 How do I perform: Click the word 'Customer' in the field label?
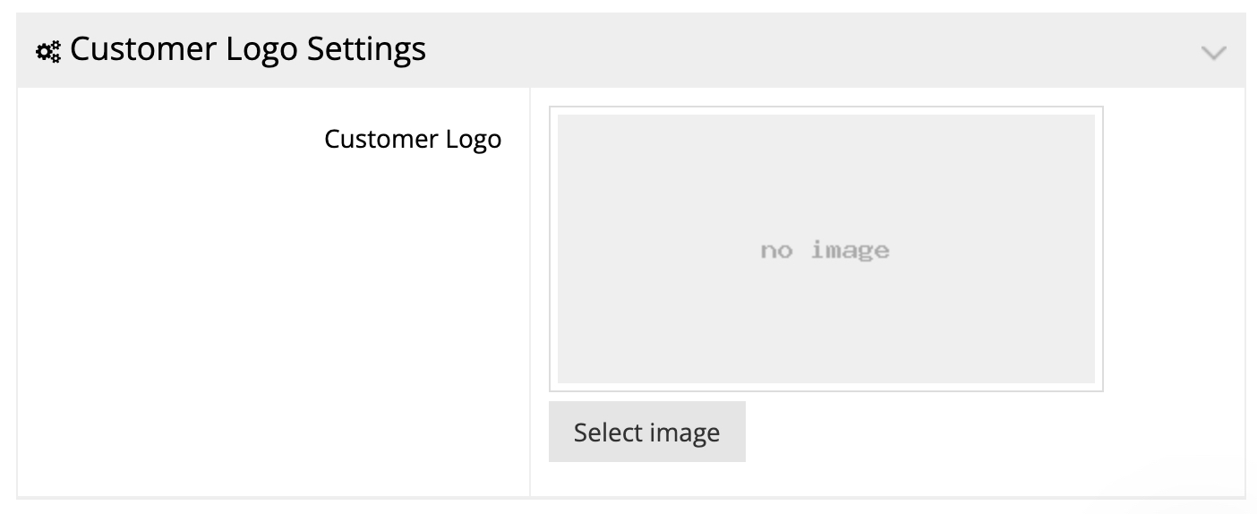381,140
